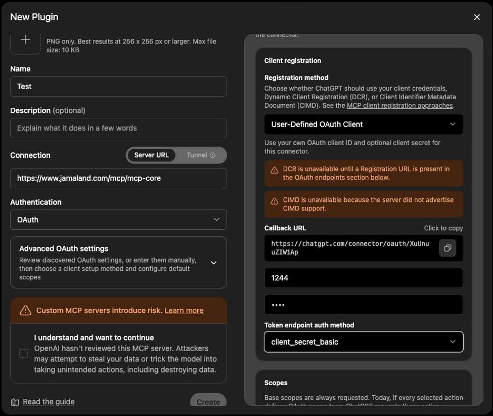This screenshot has height=416, width=493.
Task: Check I understand and want to continue
Action: tap(23, 353)
